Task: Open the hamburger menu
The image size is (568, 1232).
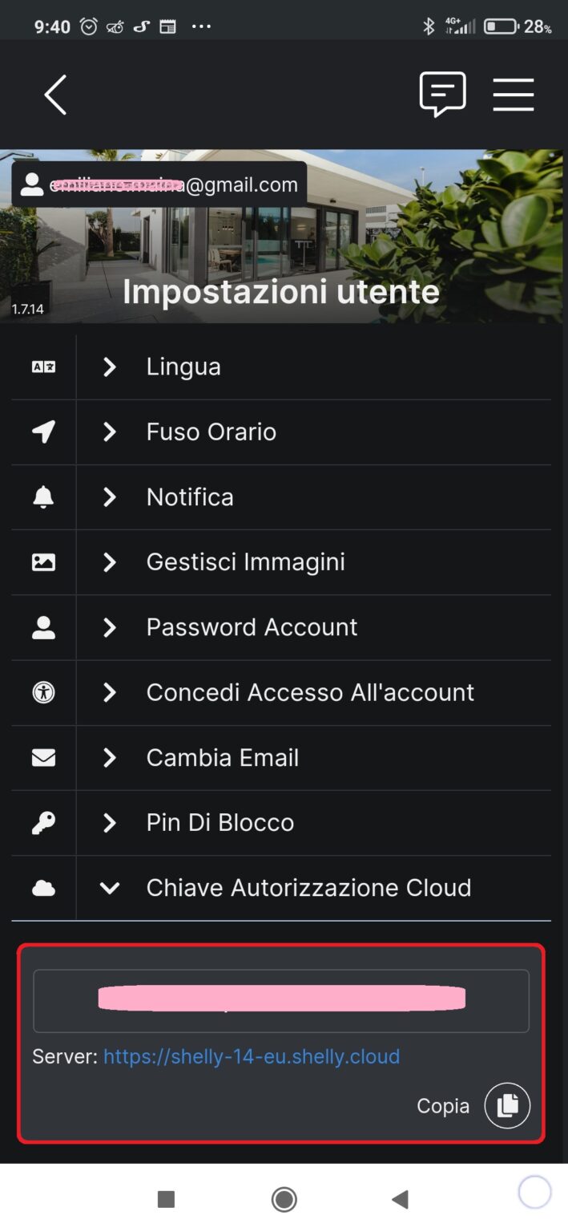Action: click(x=514, y=94)
